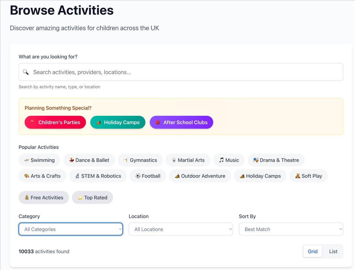The height and width of the screenshot is (270, 355).
Task: Switch to List view
Action: (x=333, y=251)
